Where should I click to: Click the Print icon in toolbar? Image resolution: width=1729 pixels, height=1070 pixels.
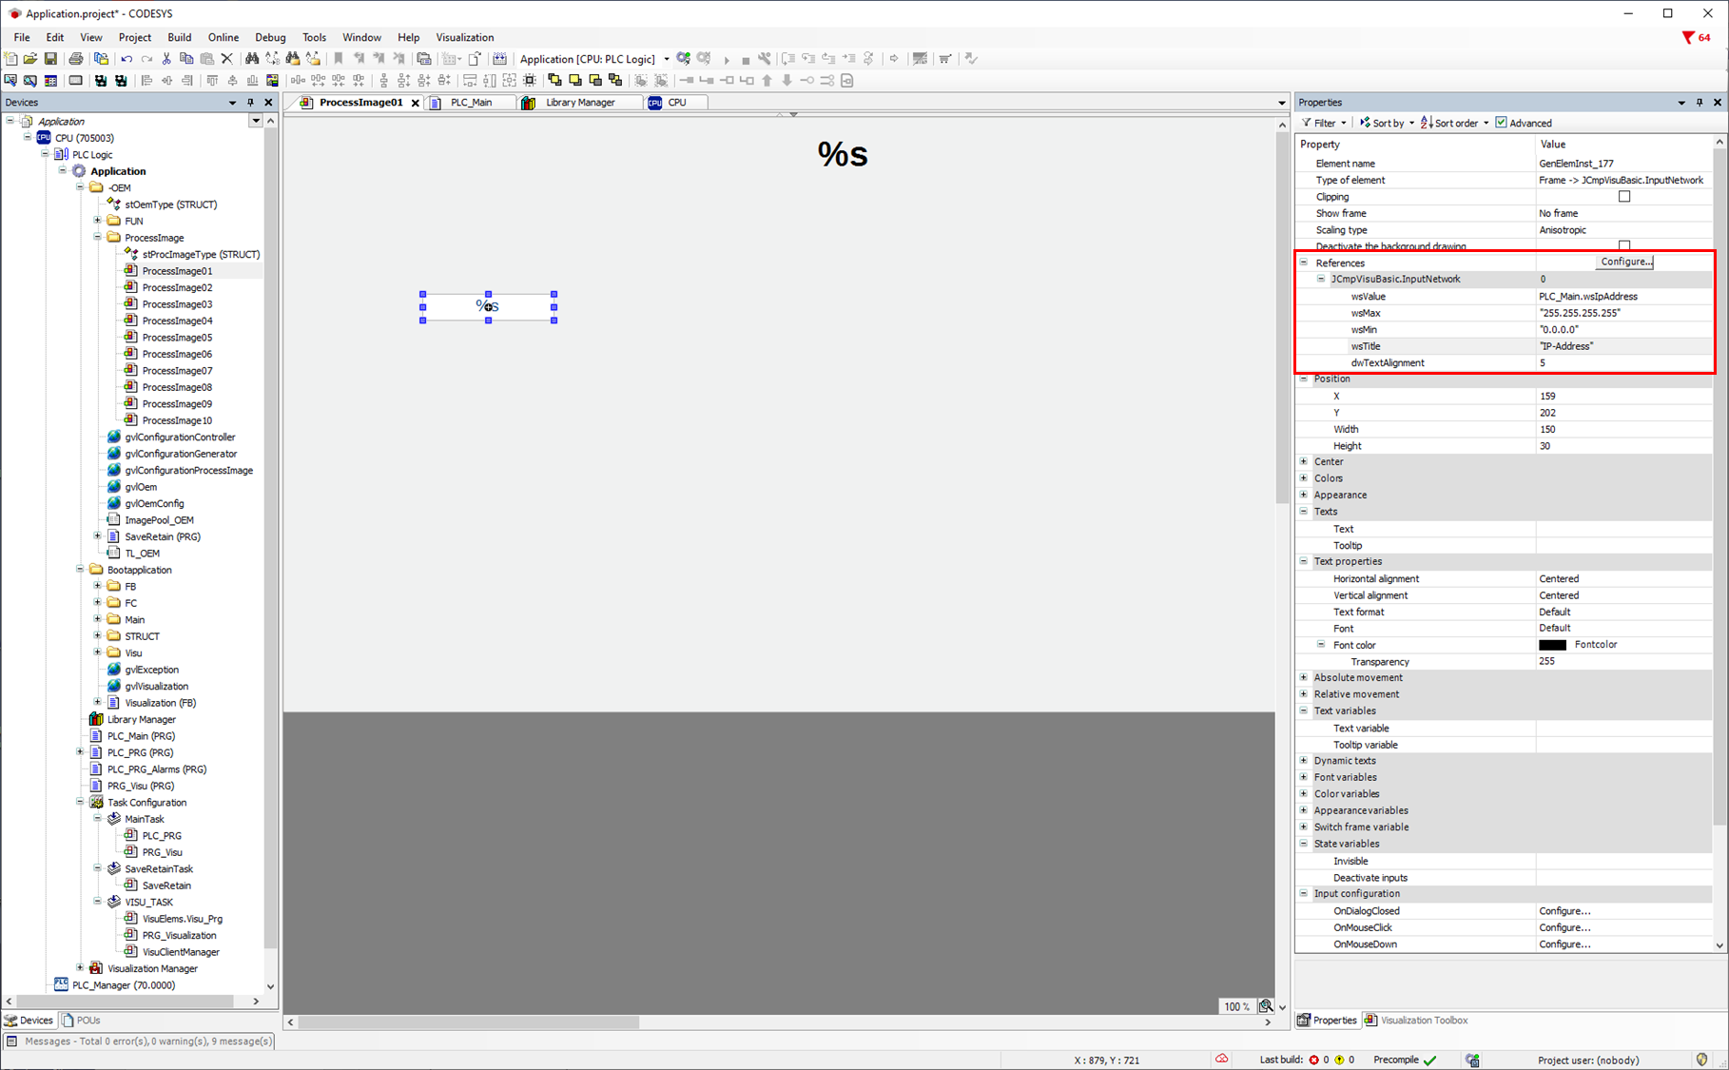coord(76,59)
